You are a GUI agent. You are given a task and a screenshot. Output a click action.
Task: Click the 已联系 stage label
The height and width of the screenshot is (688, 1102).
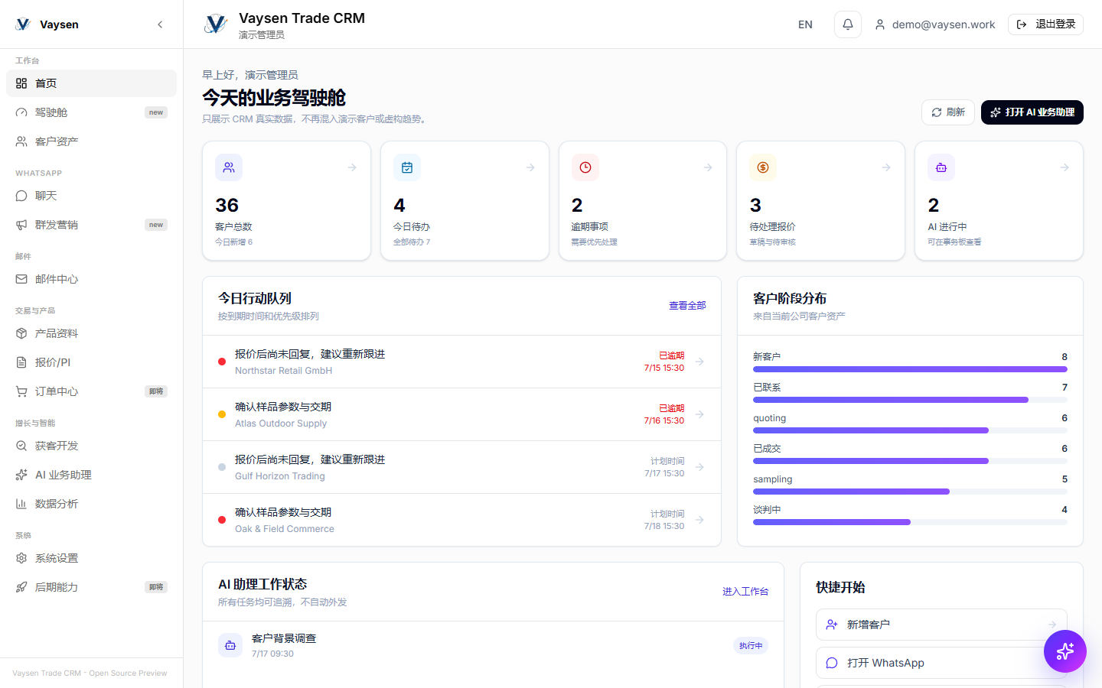[x=767, y=388]
